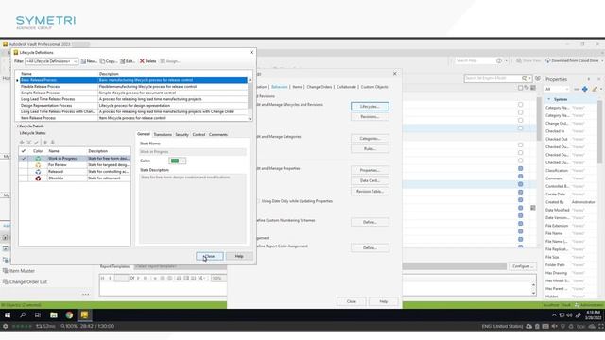Click the Properties... button in Vault Settings

click(x=370, y=170)
